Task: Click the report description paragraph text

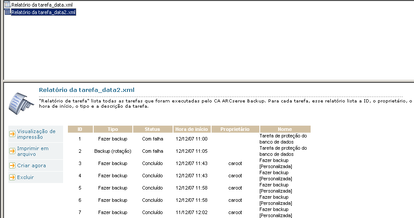Action: 225,104
